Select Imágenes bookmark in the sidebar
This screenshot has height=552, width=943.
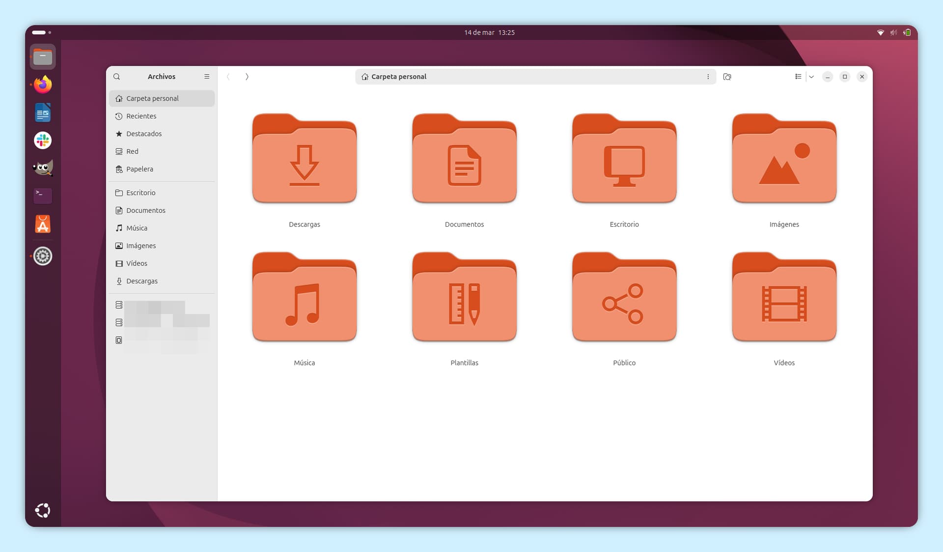[162, 245]
